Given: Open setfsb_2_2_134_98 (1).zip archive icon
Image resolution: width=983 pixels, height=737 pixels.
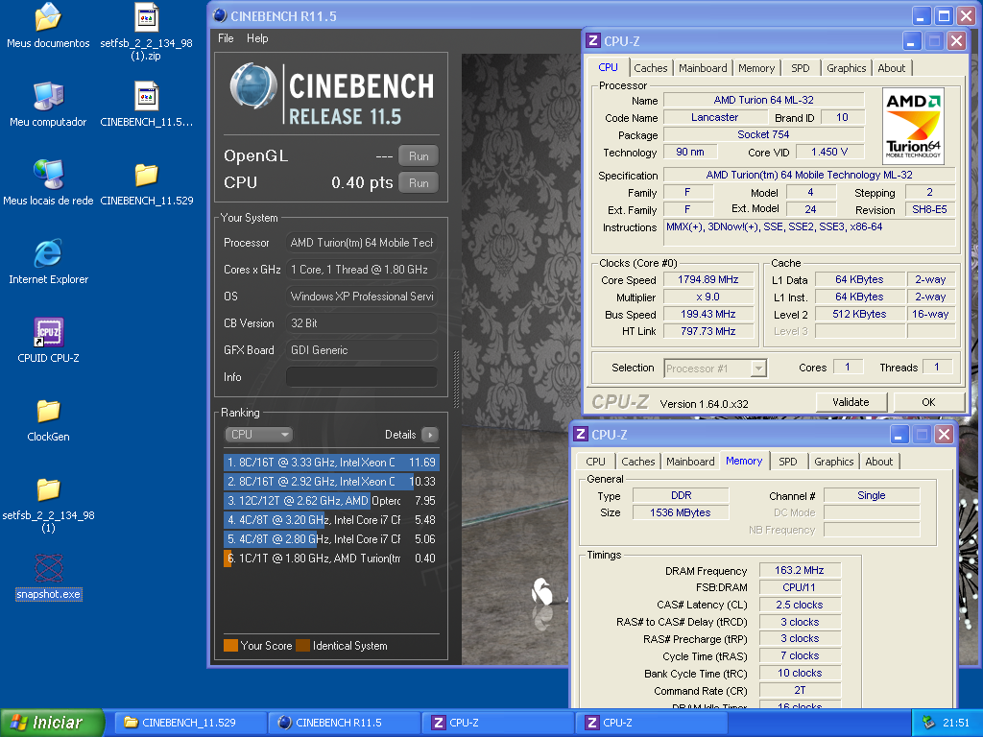Looking at the screenshot, I should click(146, 17).
